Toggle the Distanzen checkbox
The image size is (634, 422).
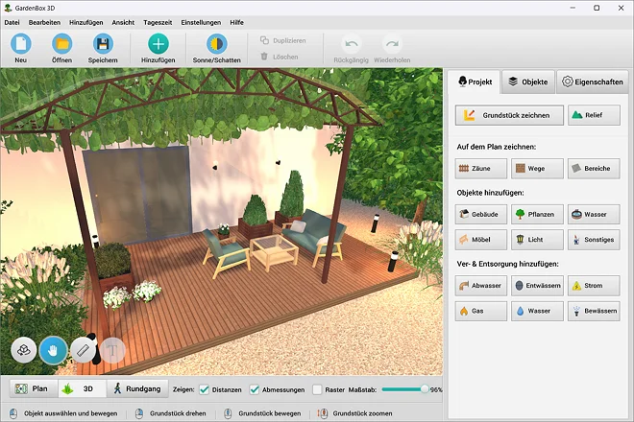click(205, 389)
